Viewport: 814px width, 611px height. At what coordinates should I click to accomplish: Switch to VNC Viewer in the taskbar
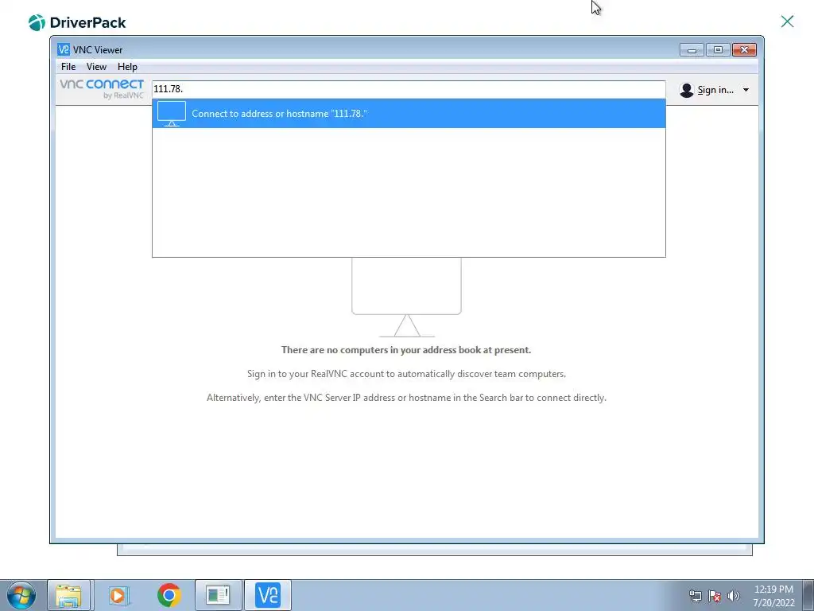click(268, 595)
